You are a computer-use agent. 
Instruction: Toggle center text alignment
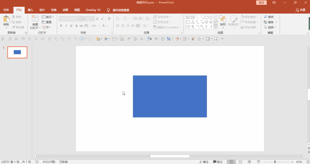coord(123,25)
